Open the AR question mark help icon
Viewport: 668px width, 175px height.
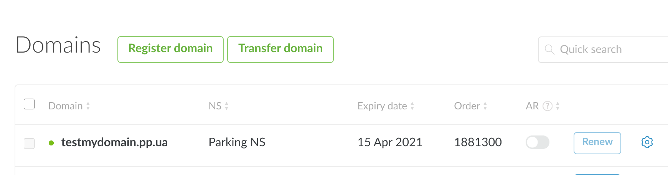pyautogui.click(x=548, y=106)
